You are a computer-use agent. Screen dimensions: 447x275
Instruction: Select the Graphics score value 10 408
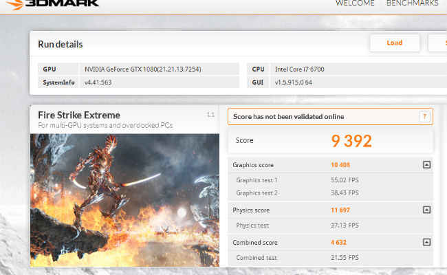point(340,165)
